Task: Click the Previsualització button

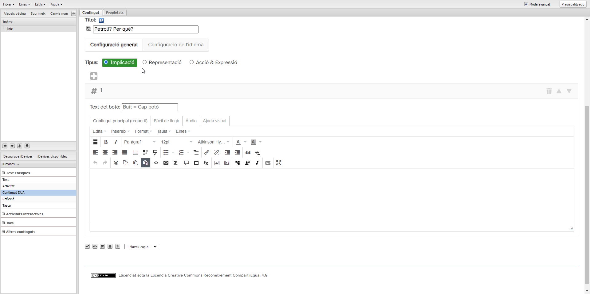Action: 573,4
